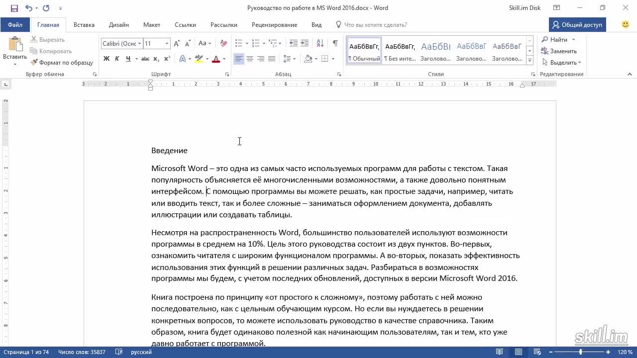Open Font (Шрифт) dialog launcher
637x358 pixels.
pos(227,74)
